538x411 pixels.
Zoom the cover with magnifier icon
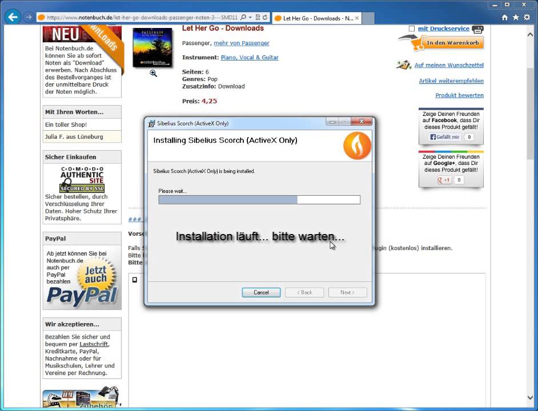click(x=153, y=74)
